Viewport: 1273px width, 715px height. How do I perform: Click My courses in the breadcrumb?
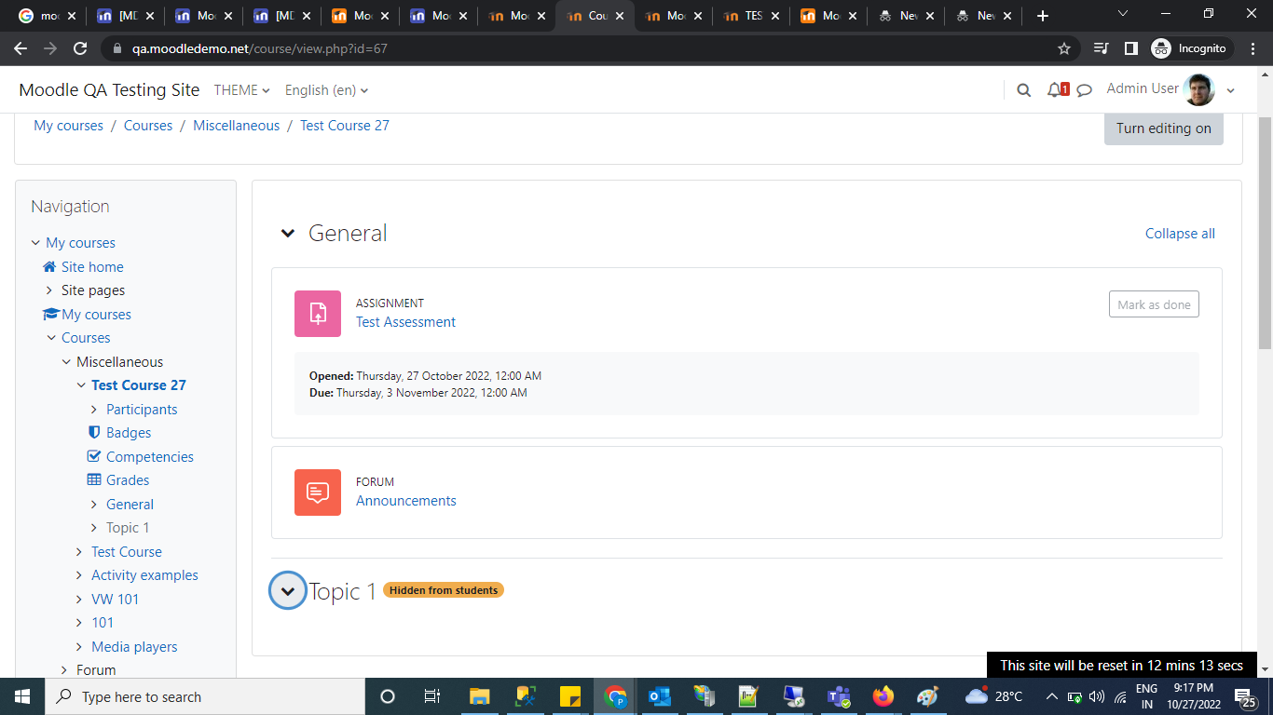(x=68, y=126)
